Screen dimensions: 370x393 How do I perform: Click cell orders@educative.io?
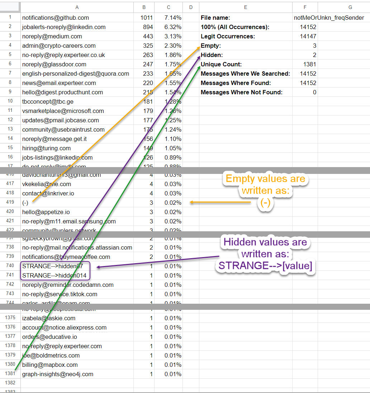click(77, 337)
